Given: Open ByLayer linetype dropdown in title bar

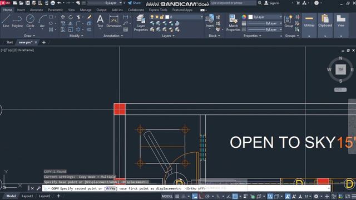Looking at the screenshot, I should click(121, 3).
